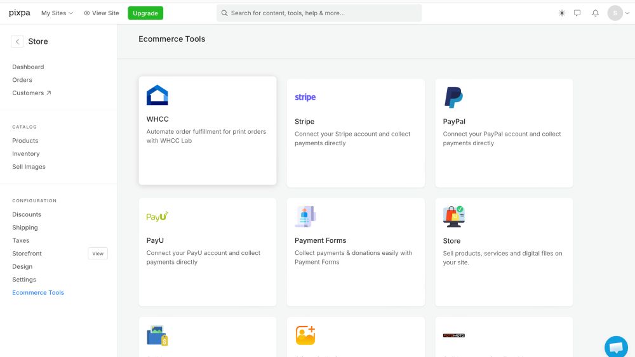
Task: Click the Payment Forms donations description
Action: 353,257
